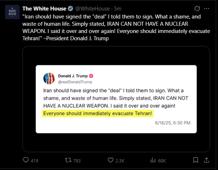Image resolution: width=218 pixels, height=170 pixels.
Task: Share the post via the upload arrow icon
Action: (x=206, y=160)
